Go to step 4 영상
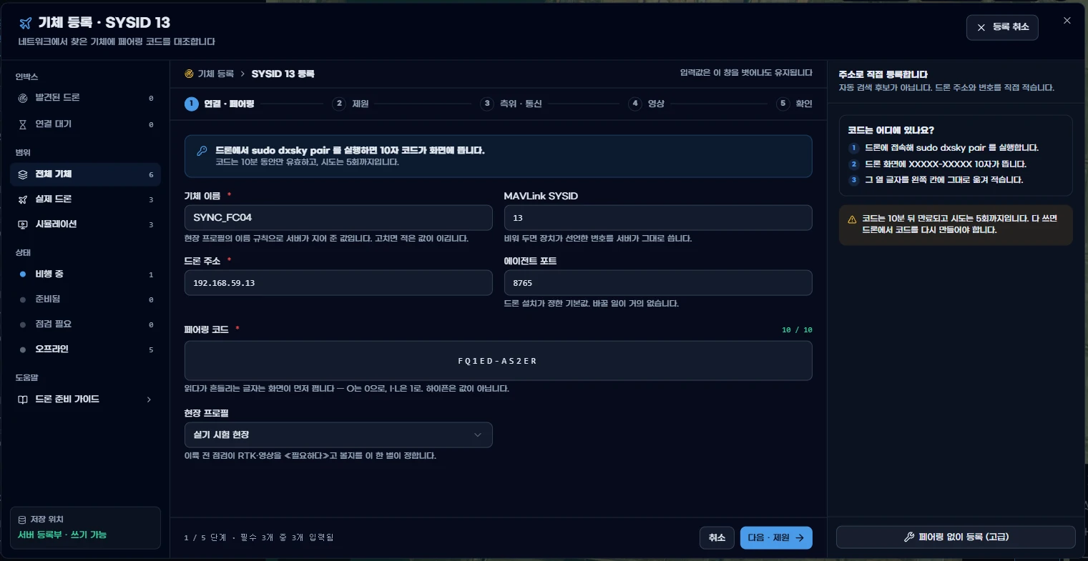Screen dimensions: 1088x561 647,104
